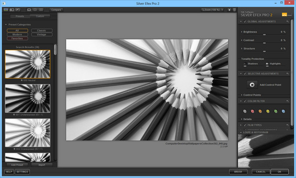The width and height of the screenshot is (296, 178).
Task: Reset Selective Adjustments with its arrow icon
Action: 287,74
